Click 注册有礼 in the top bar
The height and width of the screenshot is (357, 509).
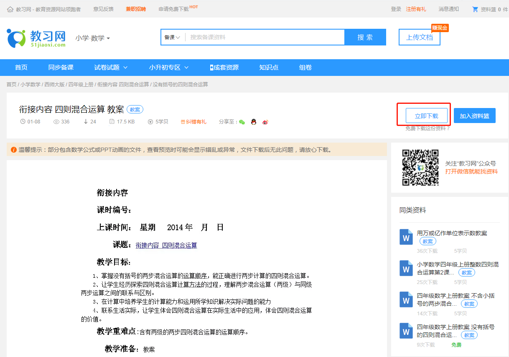[x=416, y=9]
